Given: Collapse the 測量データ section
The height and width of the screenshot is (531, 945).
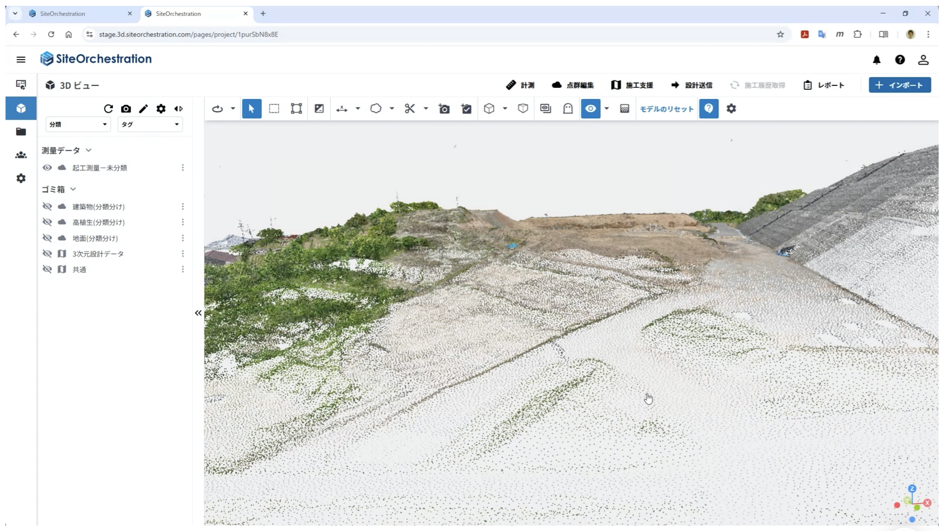Looking at the screenshot, I should tap(89, 150).
